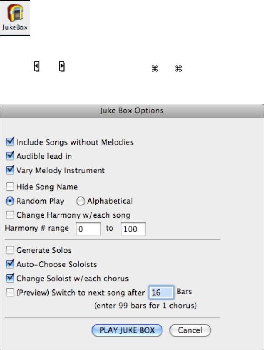Toggle the Audible lead in checkbox
The height and width of the screenshot is (350, 264).
click(10, 156)
